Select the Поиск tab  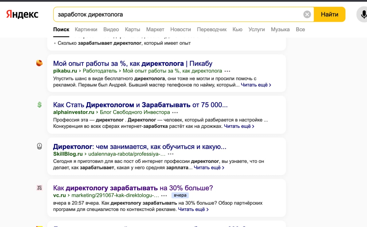tap(61, 29)
